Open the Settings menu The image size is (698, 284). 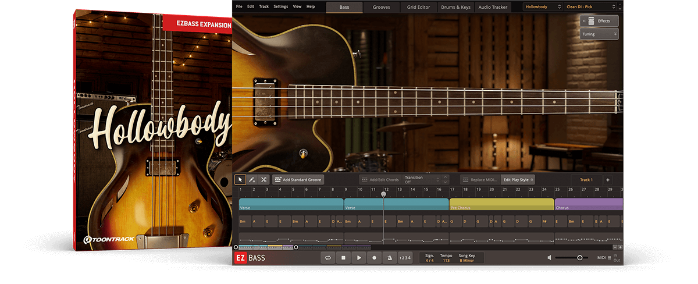(280, 6)
